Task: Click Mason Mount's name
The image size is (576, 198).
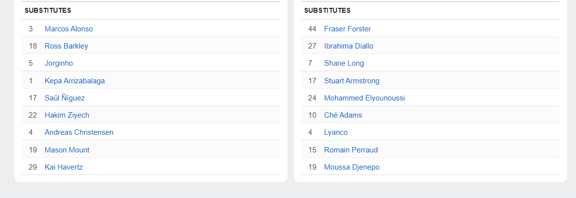Action: coord(67,150)
